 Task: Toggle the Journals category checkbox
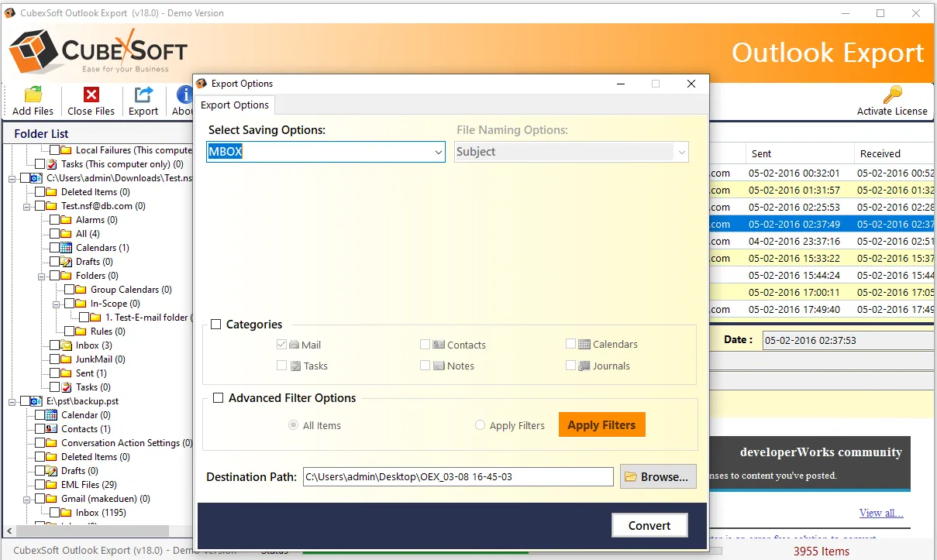571,366
